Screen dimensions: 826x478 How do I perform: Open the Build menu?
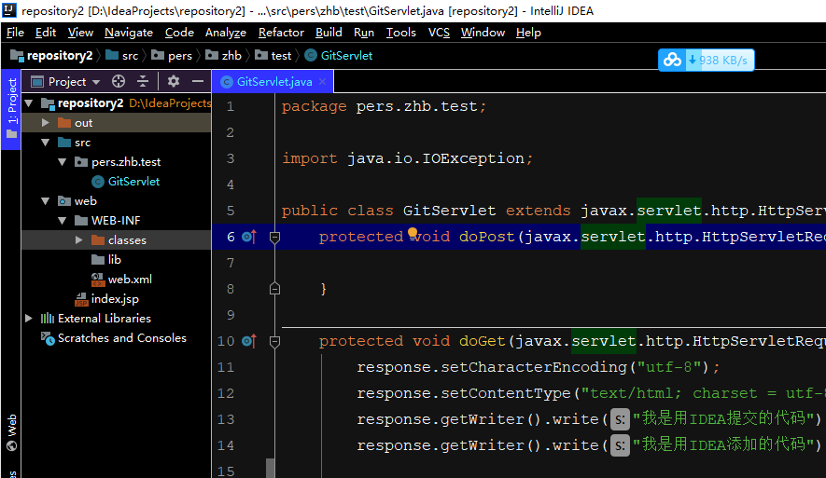click(x=329, y=33)
